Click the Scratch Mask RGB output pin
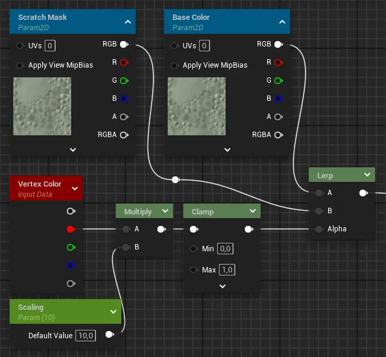386x357 pixels. (x=124, y=44)
